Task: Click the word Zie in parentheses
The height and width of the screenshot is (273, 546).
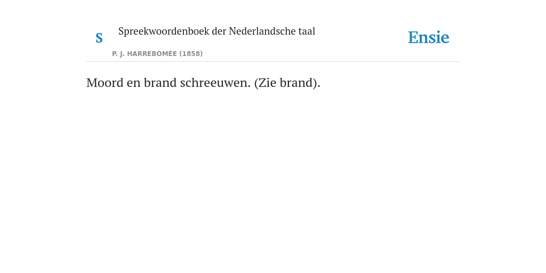Action: coord(267,83)
